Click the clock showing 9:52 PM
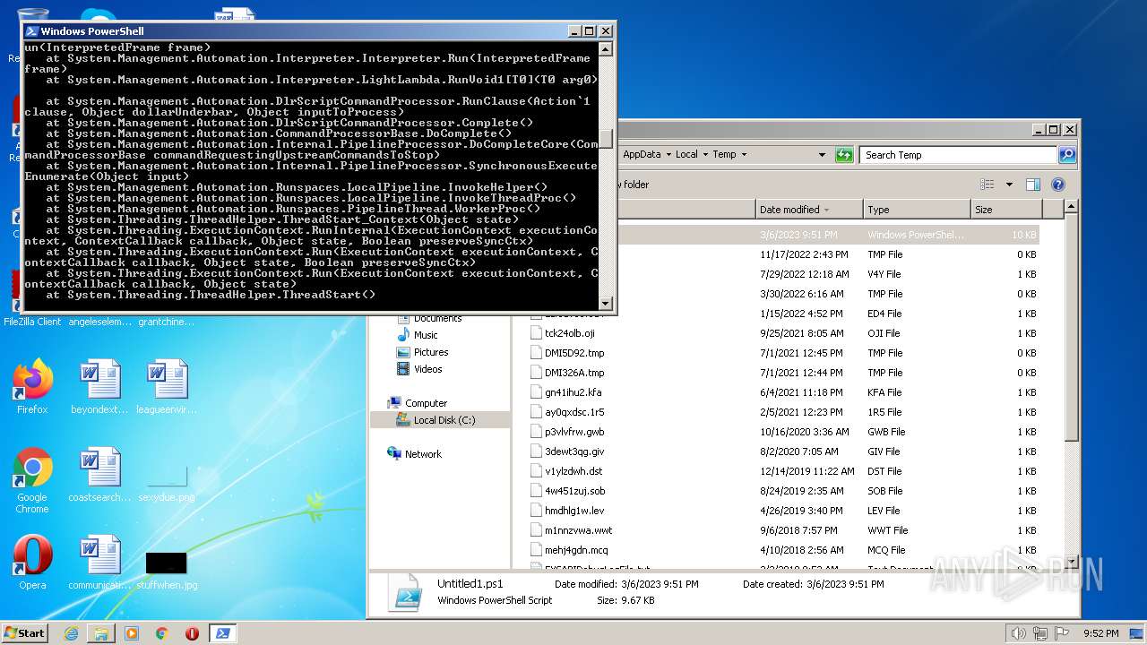The image size is (1147, 645). click(1100, 633)
